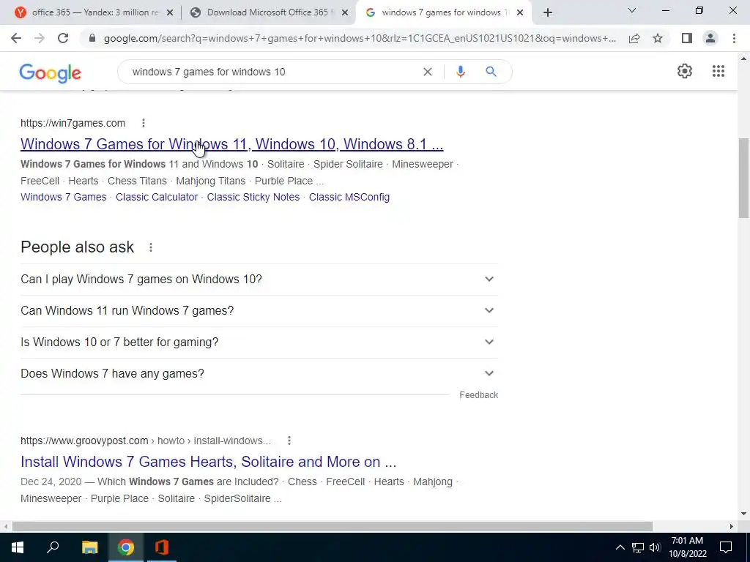The image size is (750, 562).
Task: Click the padlock site info icon
Action: tap(92, 38)
